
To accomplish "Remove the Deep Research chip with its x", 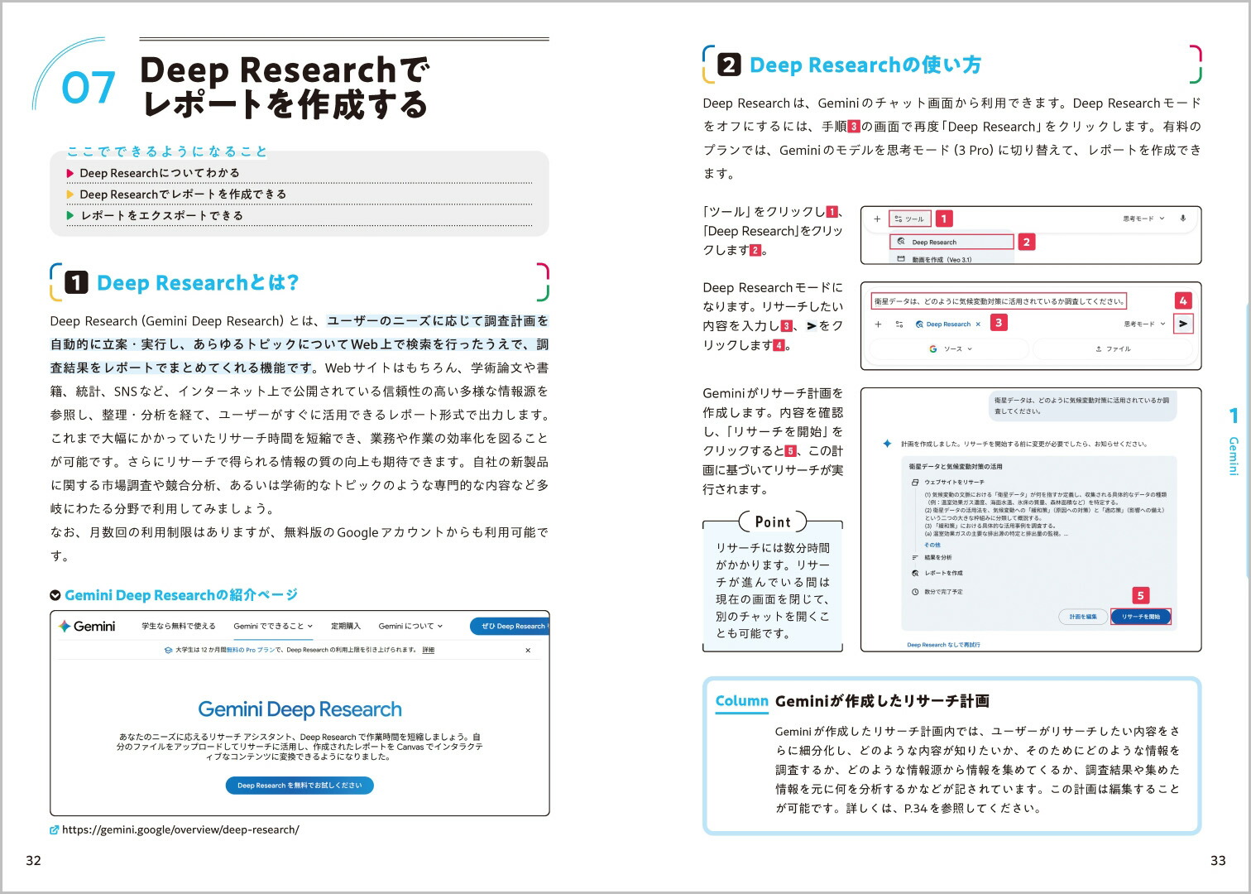I will 978,324.
